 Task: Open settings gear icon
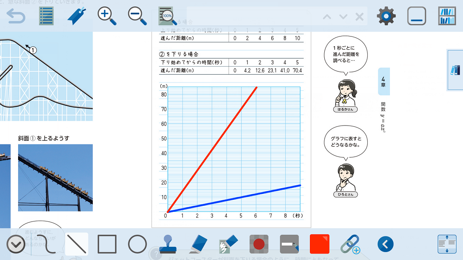386,16
